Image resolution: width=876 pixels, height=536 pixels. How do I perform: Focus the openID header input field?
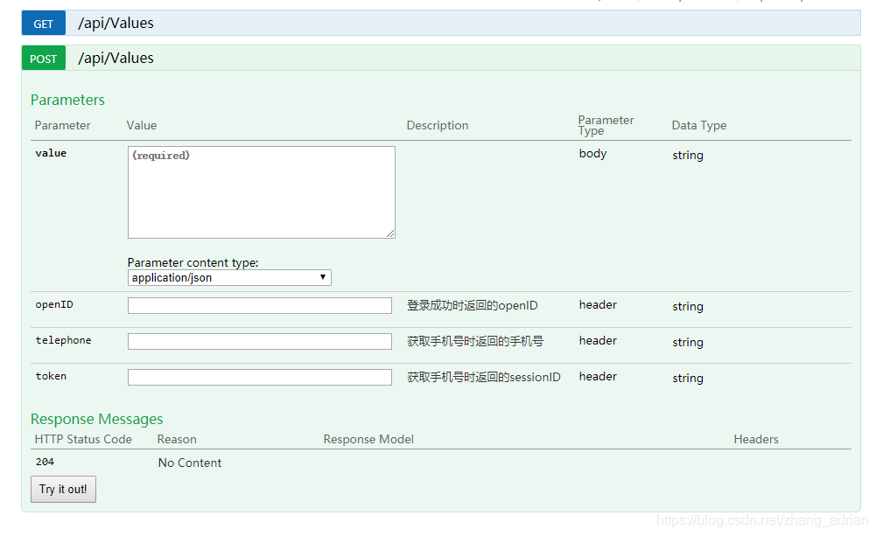(260, 306)
